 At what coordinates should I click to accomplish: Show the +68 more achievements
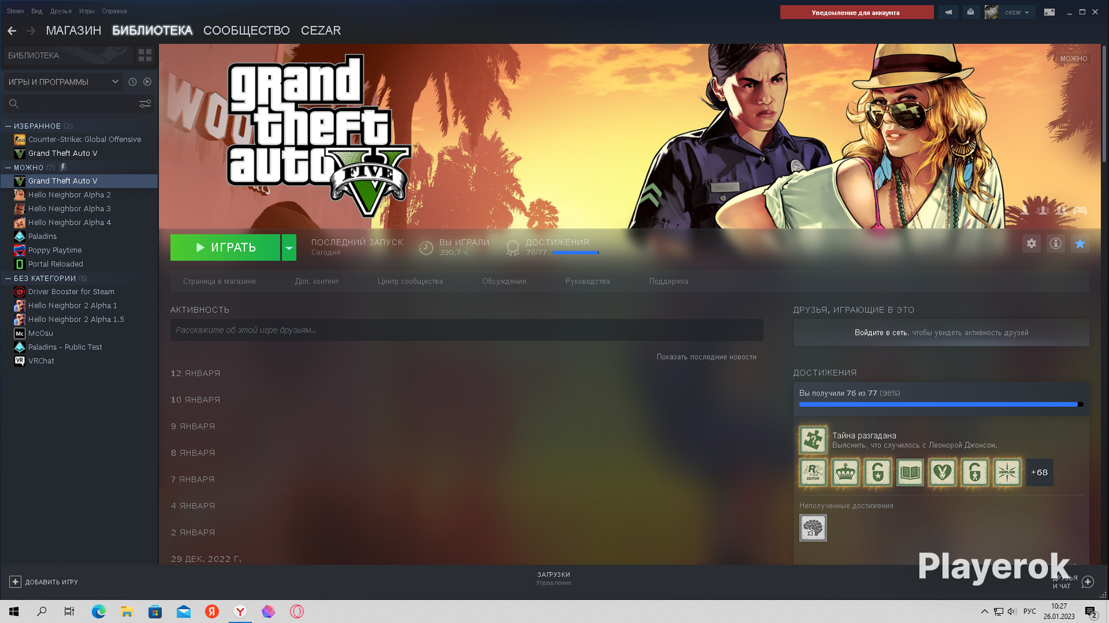pos(1040,472)
